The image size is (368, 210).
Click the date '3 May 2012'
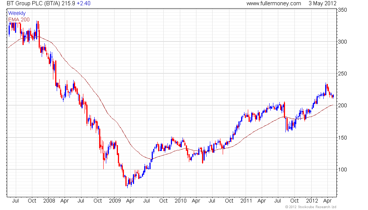[323, 3]
